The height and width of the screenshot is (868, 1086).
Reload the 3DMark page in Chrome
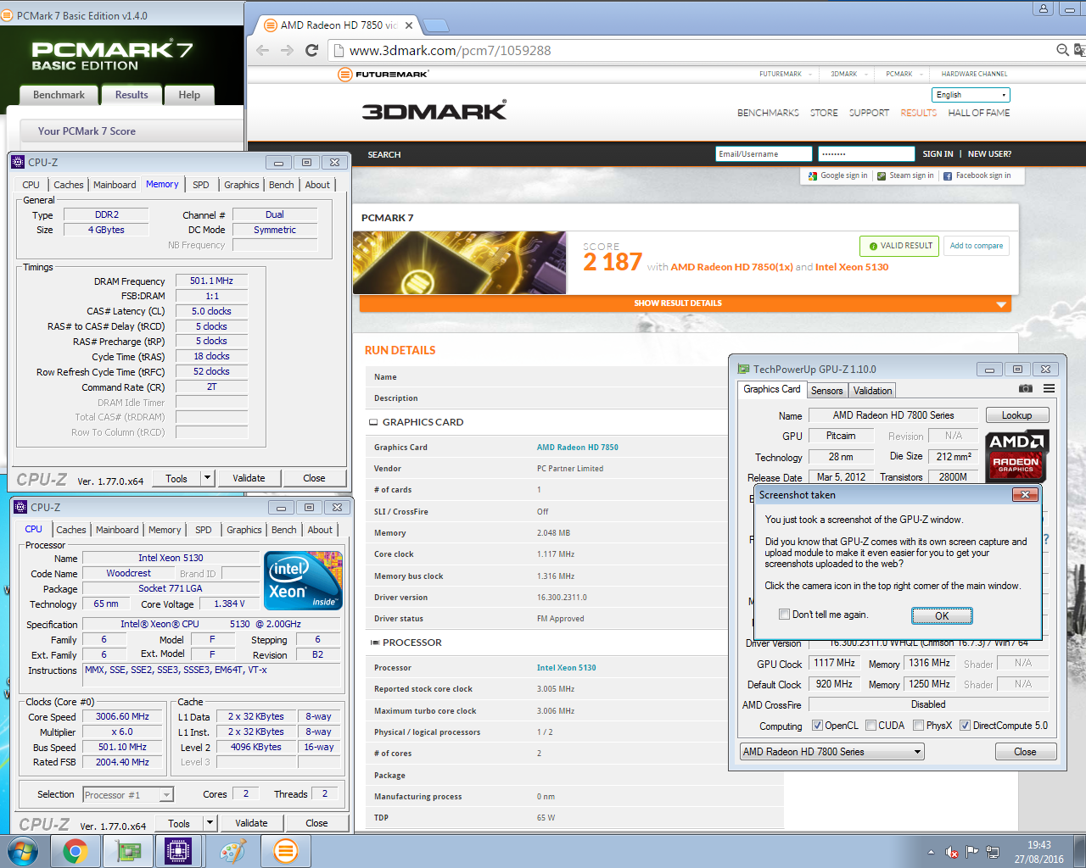pyautogui.click(x=312, y=51)
